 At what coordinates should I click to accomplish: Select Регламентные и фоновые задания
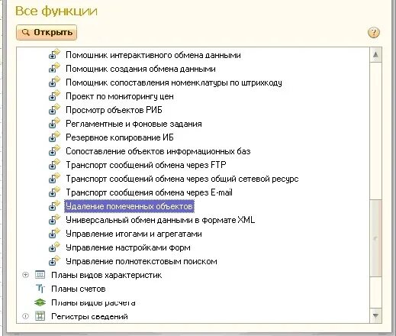coord(134,124)
